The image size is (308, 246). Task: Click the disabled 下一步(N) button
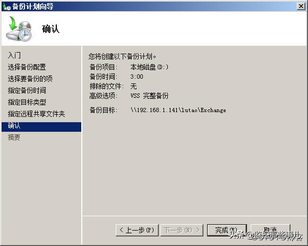(182, 230)
